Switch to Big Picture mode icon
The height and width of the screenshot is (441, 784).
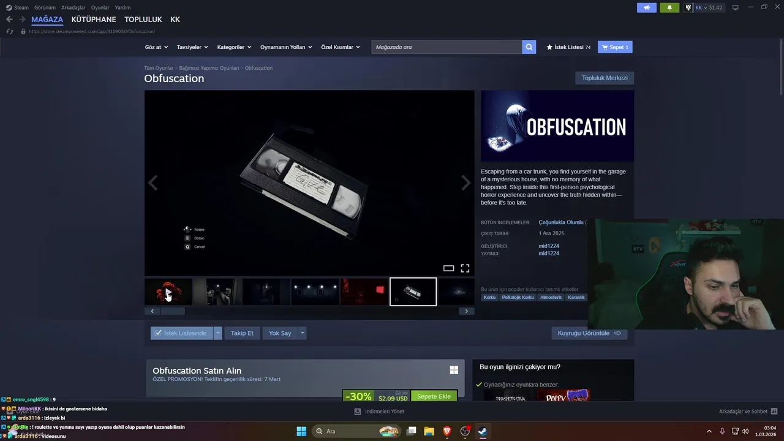(x=736, y=7)
